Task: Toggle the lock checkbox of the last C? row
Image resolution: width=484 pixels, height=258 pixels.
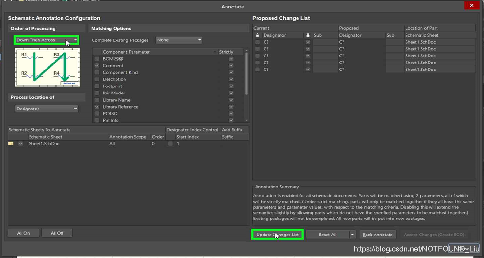Action: coord(258,70)
